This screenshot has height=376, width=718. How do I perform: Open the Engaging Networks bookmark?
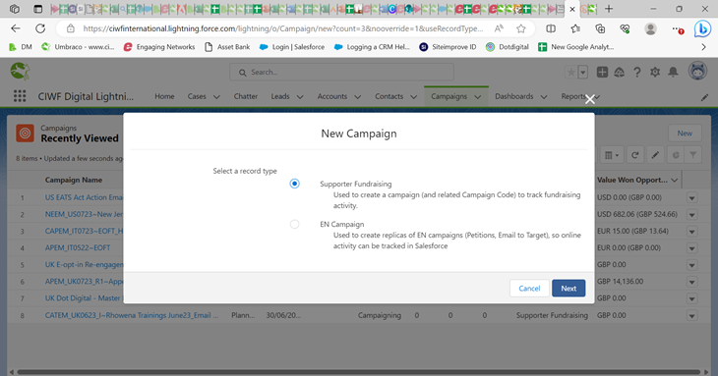[159, 46]
